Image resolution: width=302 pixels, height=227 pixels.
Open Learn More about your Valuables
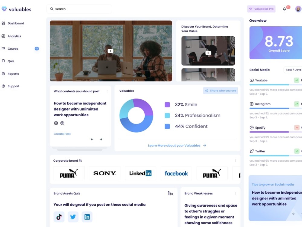click(x=177, y=145)
